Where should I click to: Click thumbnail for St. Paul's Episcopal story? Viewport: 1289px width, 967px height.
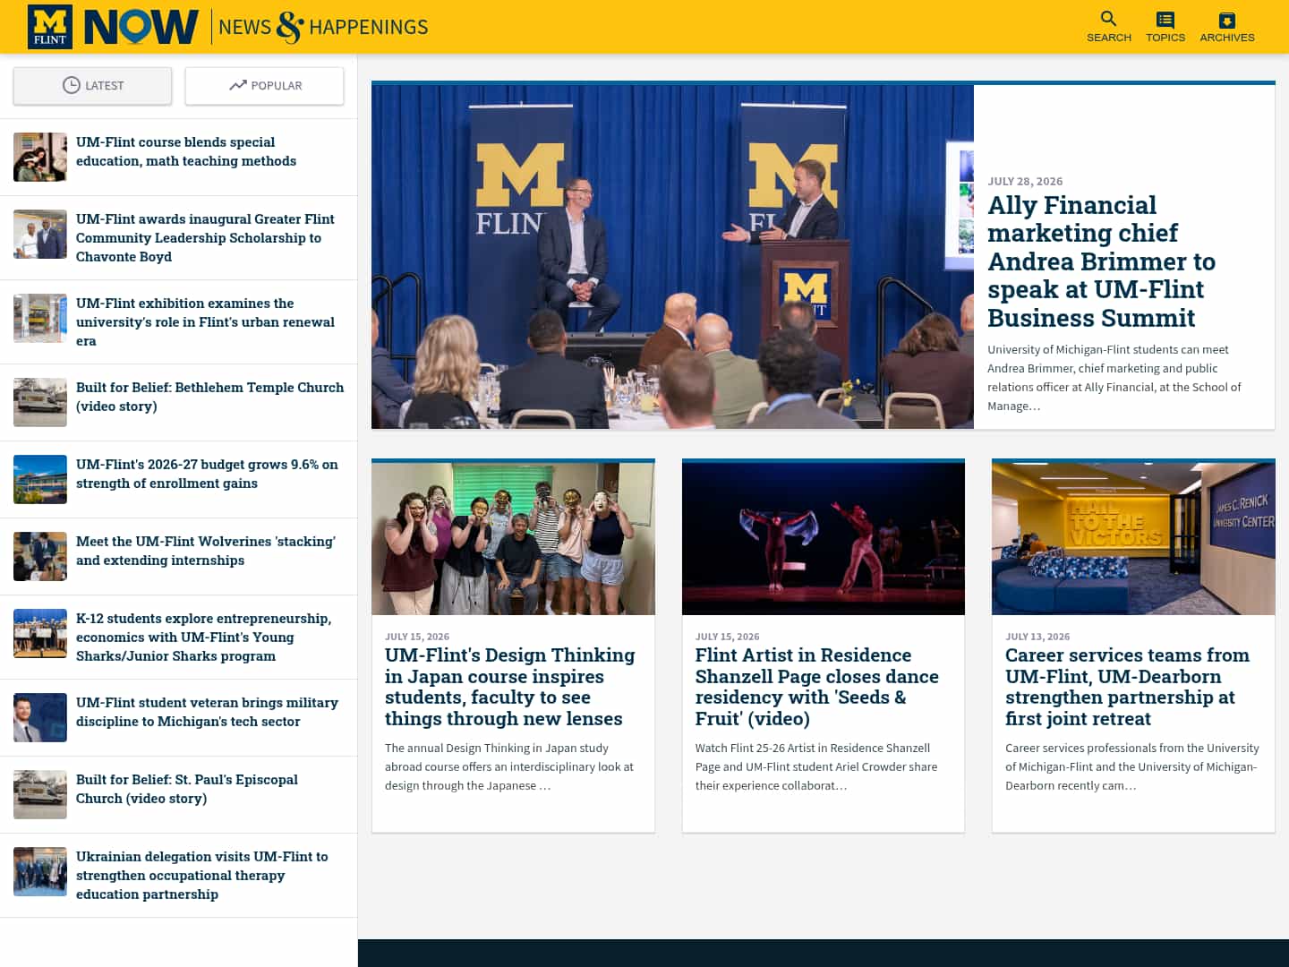(x=40, y=794)
